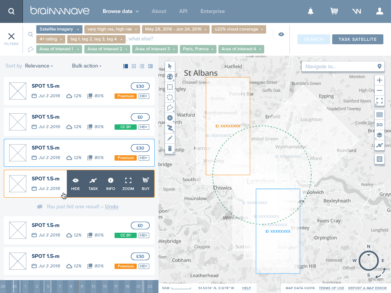The width and height of the screenshot is (391, 293).
Task: Click ZOOM in result action bar
Action: (x=128, y=184)
